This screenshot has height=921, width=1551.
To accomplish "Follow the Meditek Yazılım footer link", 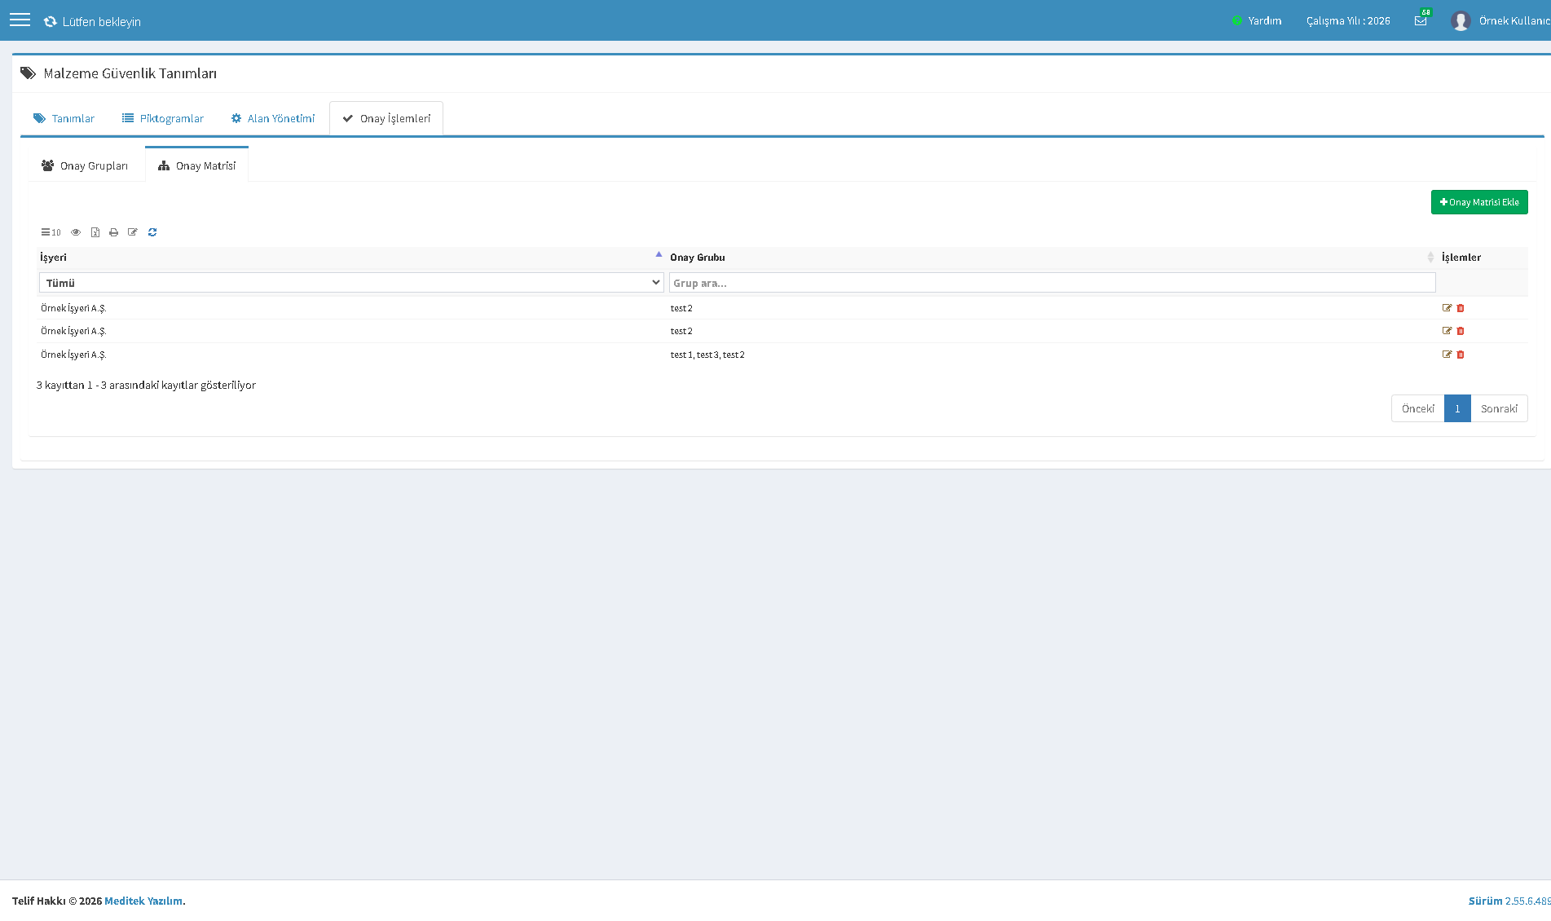I will pos(143,901).
